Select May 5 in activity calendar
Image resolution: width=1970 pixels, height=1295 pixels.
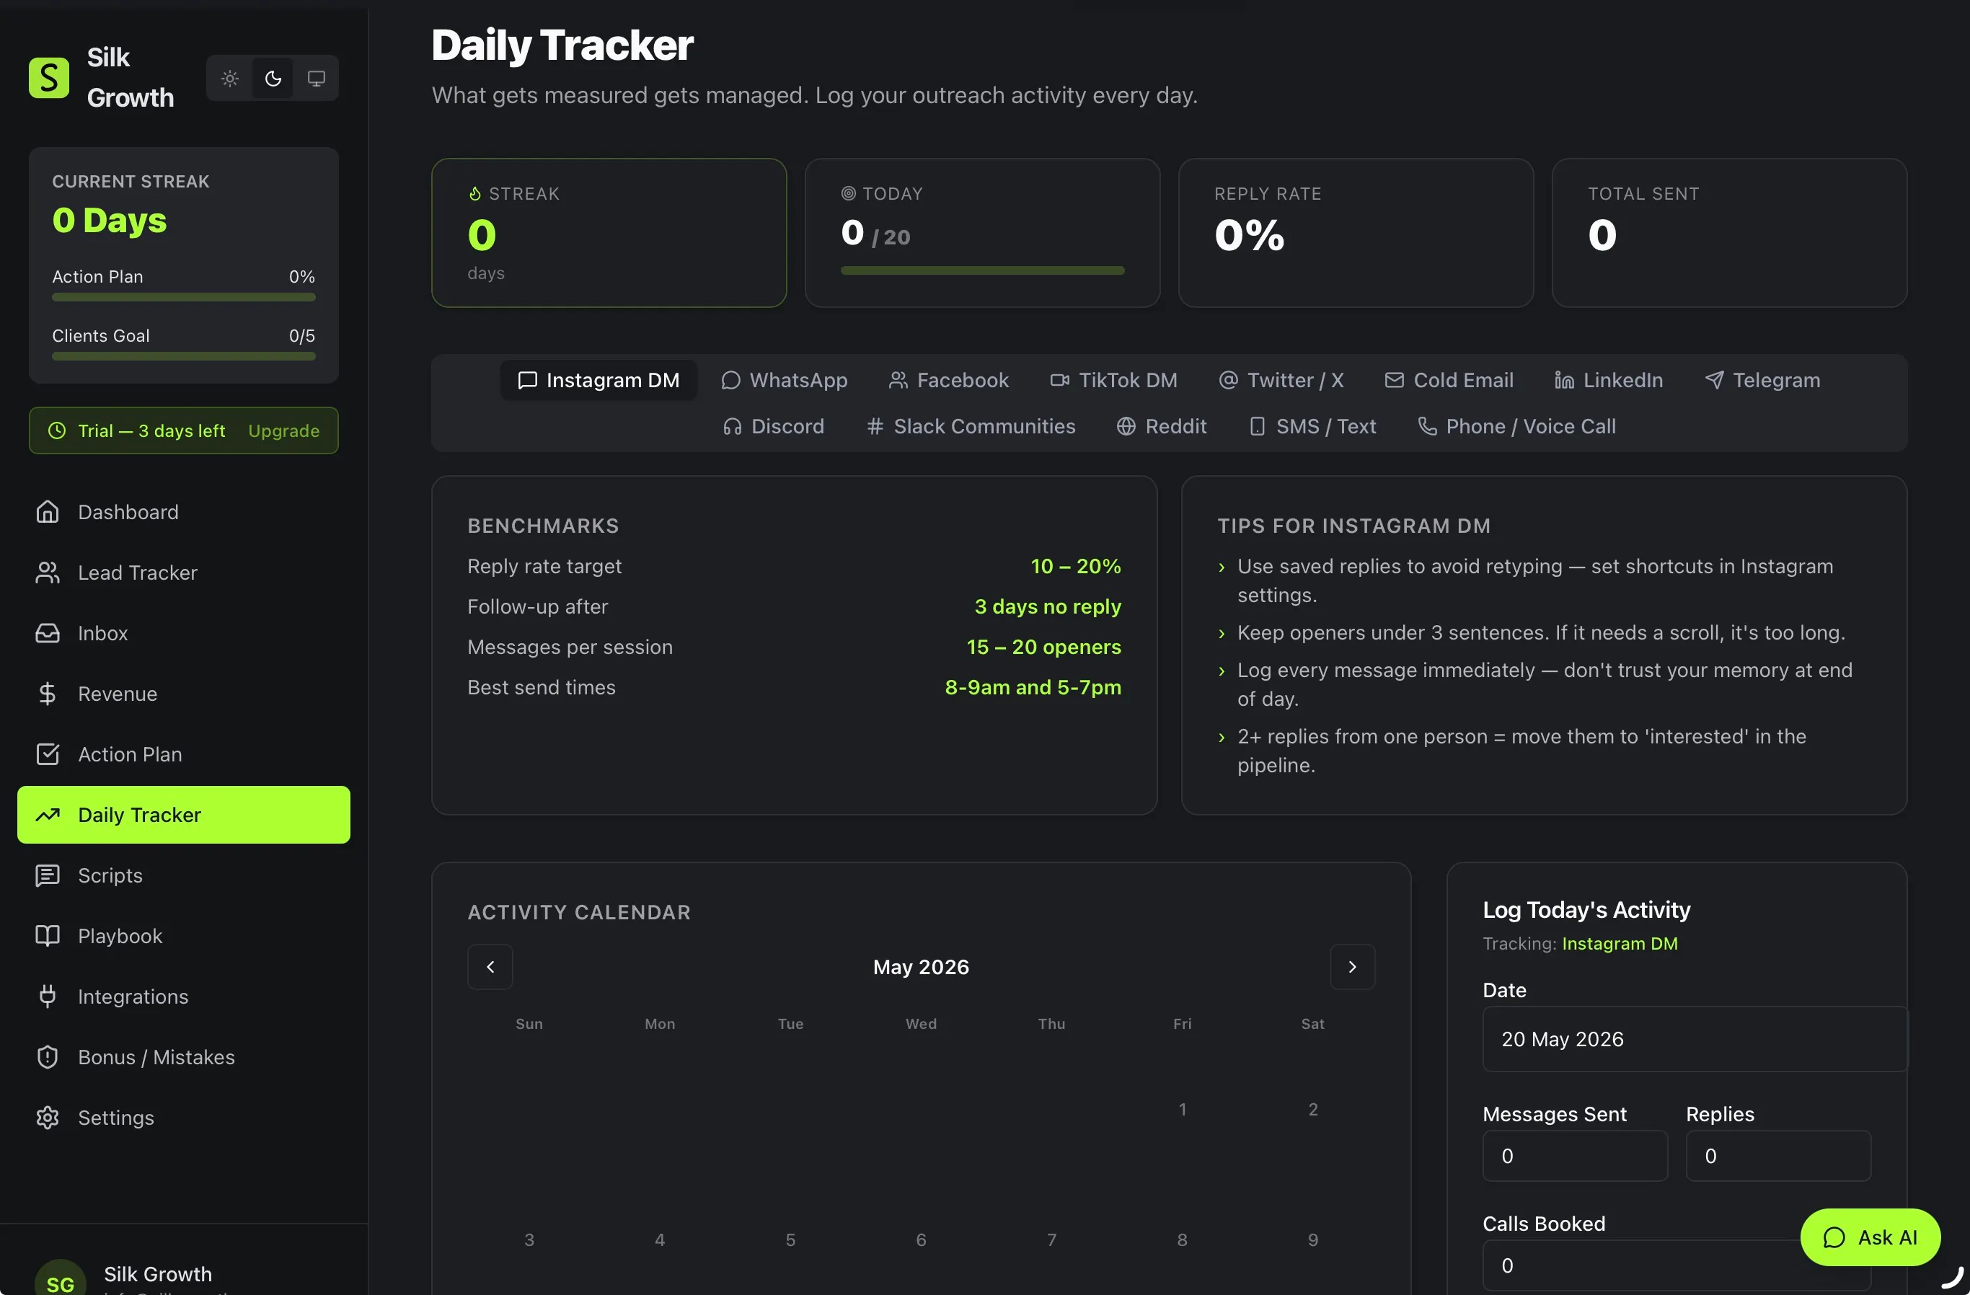(x=790, y=1239)
